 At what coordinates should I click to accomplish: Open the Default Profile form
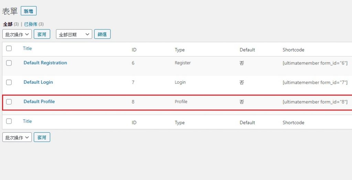(39, 101)
